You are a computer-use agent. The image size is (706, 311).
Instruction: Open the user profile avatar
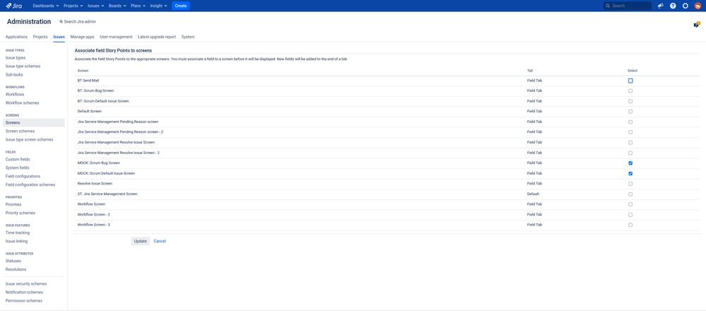[x=698, y=6]
